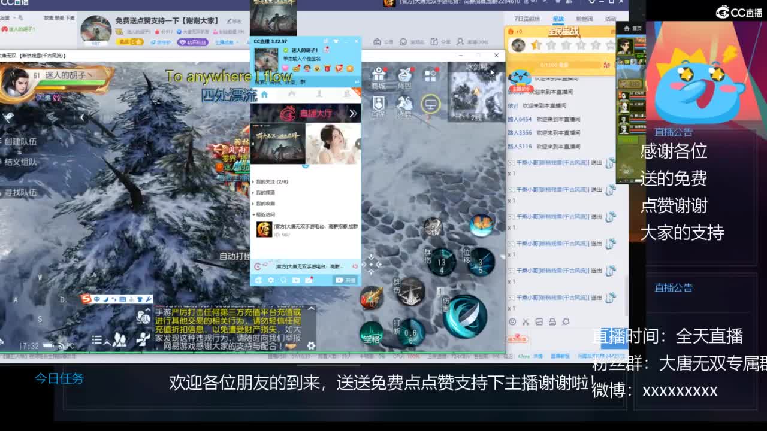This screenshot has width=767, height=431.
Task: Open the girl portrait thumbnail in CC直播
Action: [333, 144]
